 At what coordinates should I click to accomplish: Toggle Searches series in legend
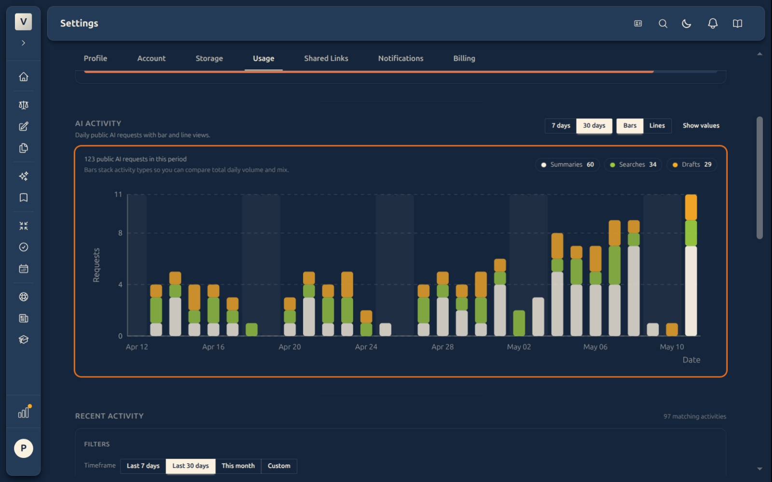click(633, 165)
